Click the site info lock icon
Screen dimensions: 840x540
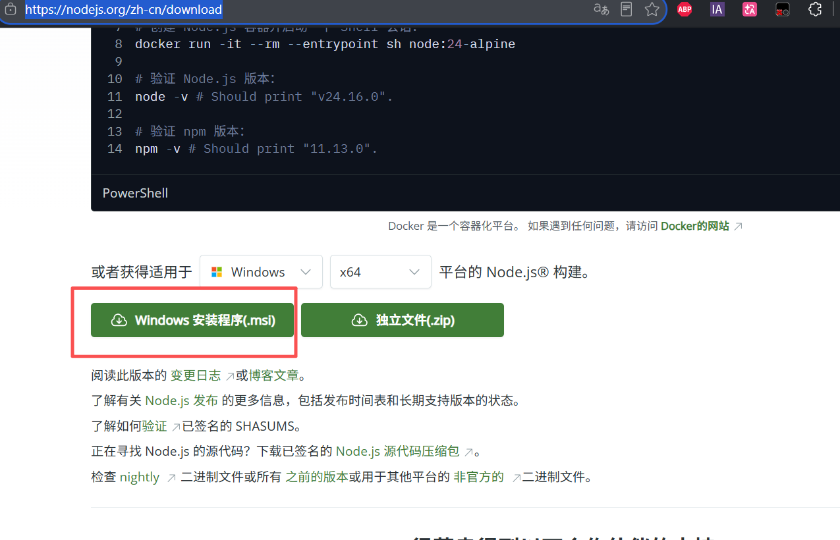[11, 10]
